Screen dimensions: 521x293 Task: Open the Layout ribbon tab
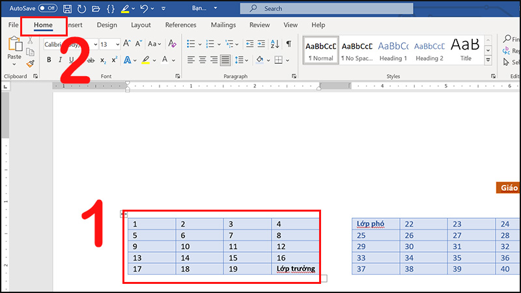coord(141,25)
